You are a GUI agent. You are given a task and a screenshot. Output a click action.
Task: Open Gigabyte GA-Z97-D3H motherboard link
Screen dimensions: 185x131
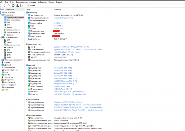pos(78,49)
